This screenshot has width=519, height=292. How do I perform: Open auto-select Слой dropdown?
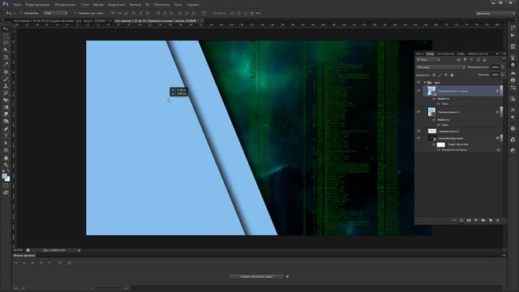tap(56, 13)
